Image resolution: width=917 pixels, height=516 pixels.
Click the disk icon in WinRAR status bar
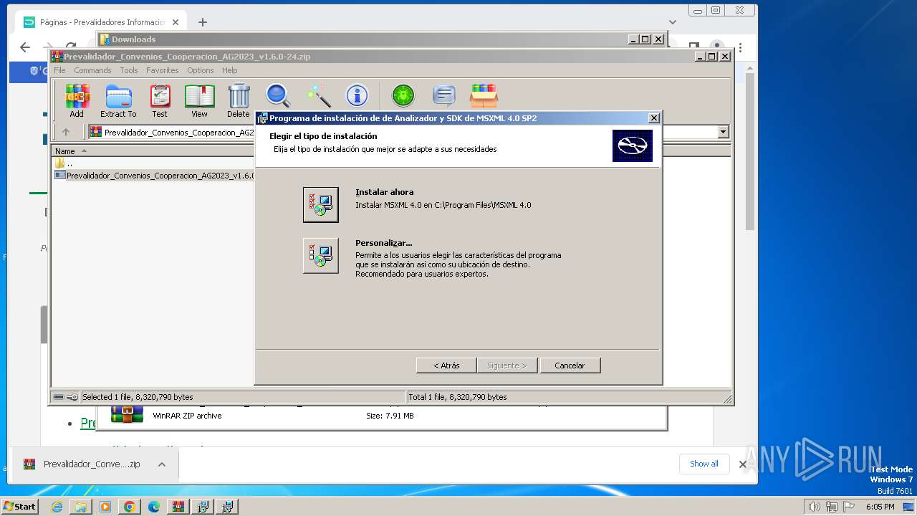(x=59, y=397)
